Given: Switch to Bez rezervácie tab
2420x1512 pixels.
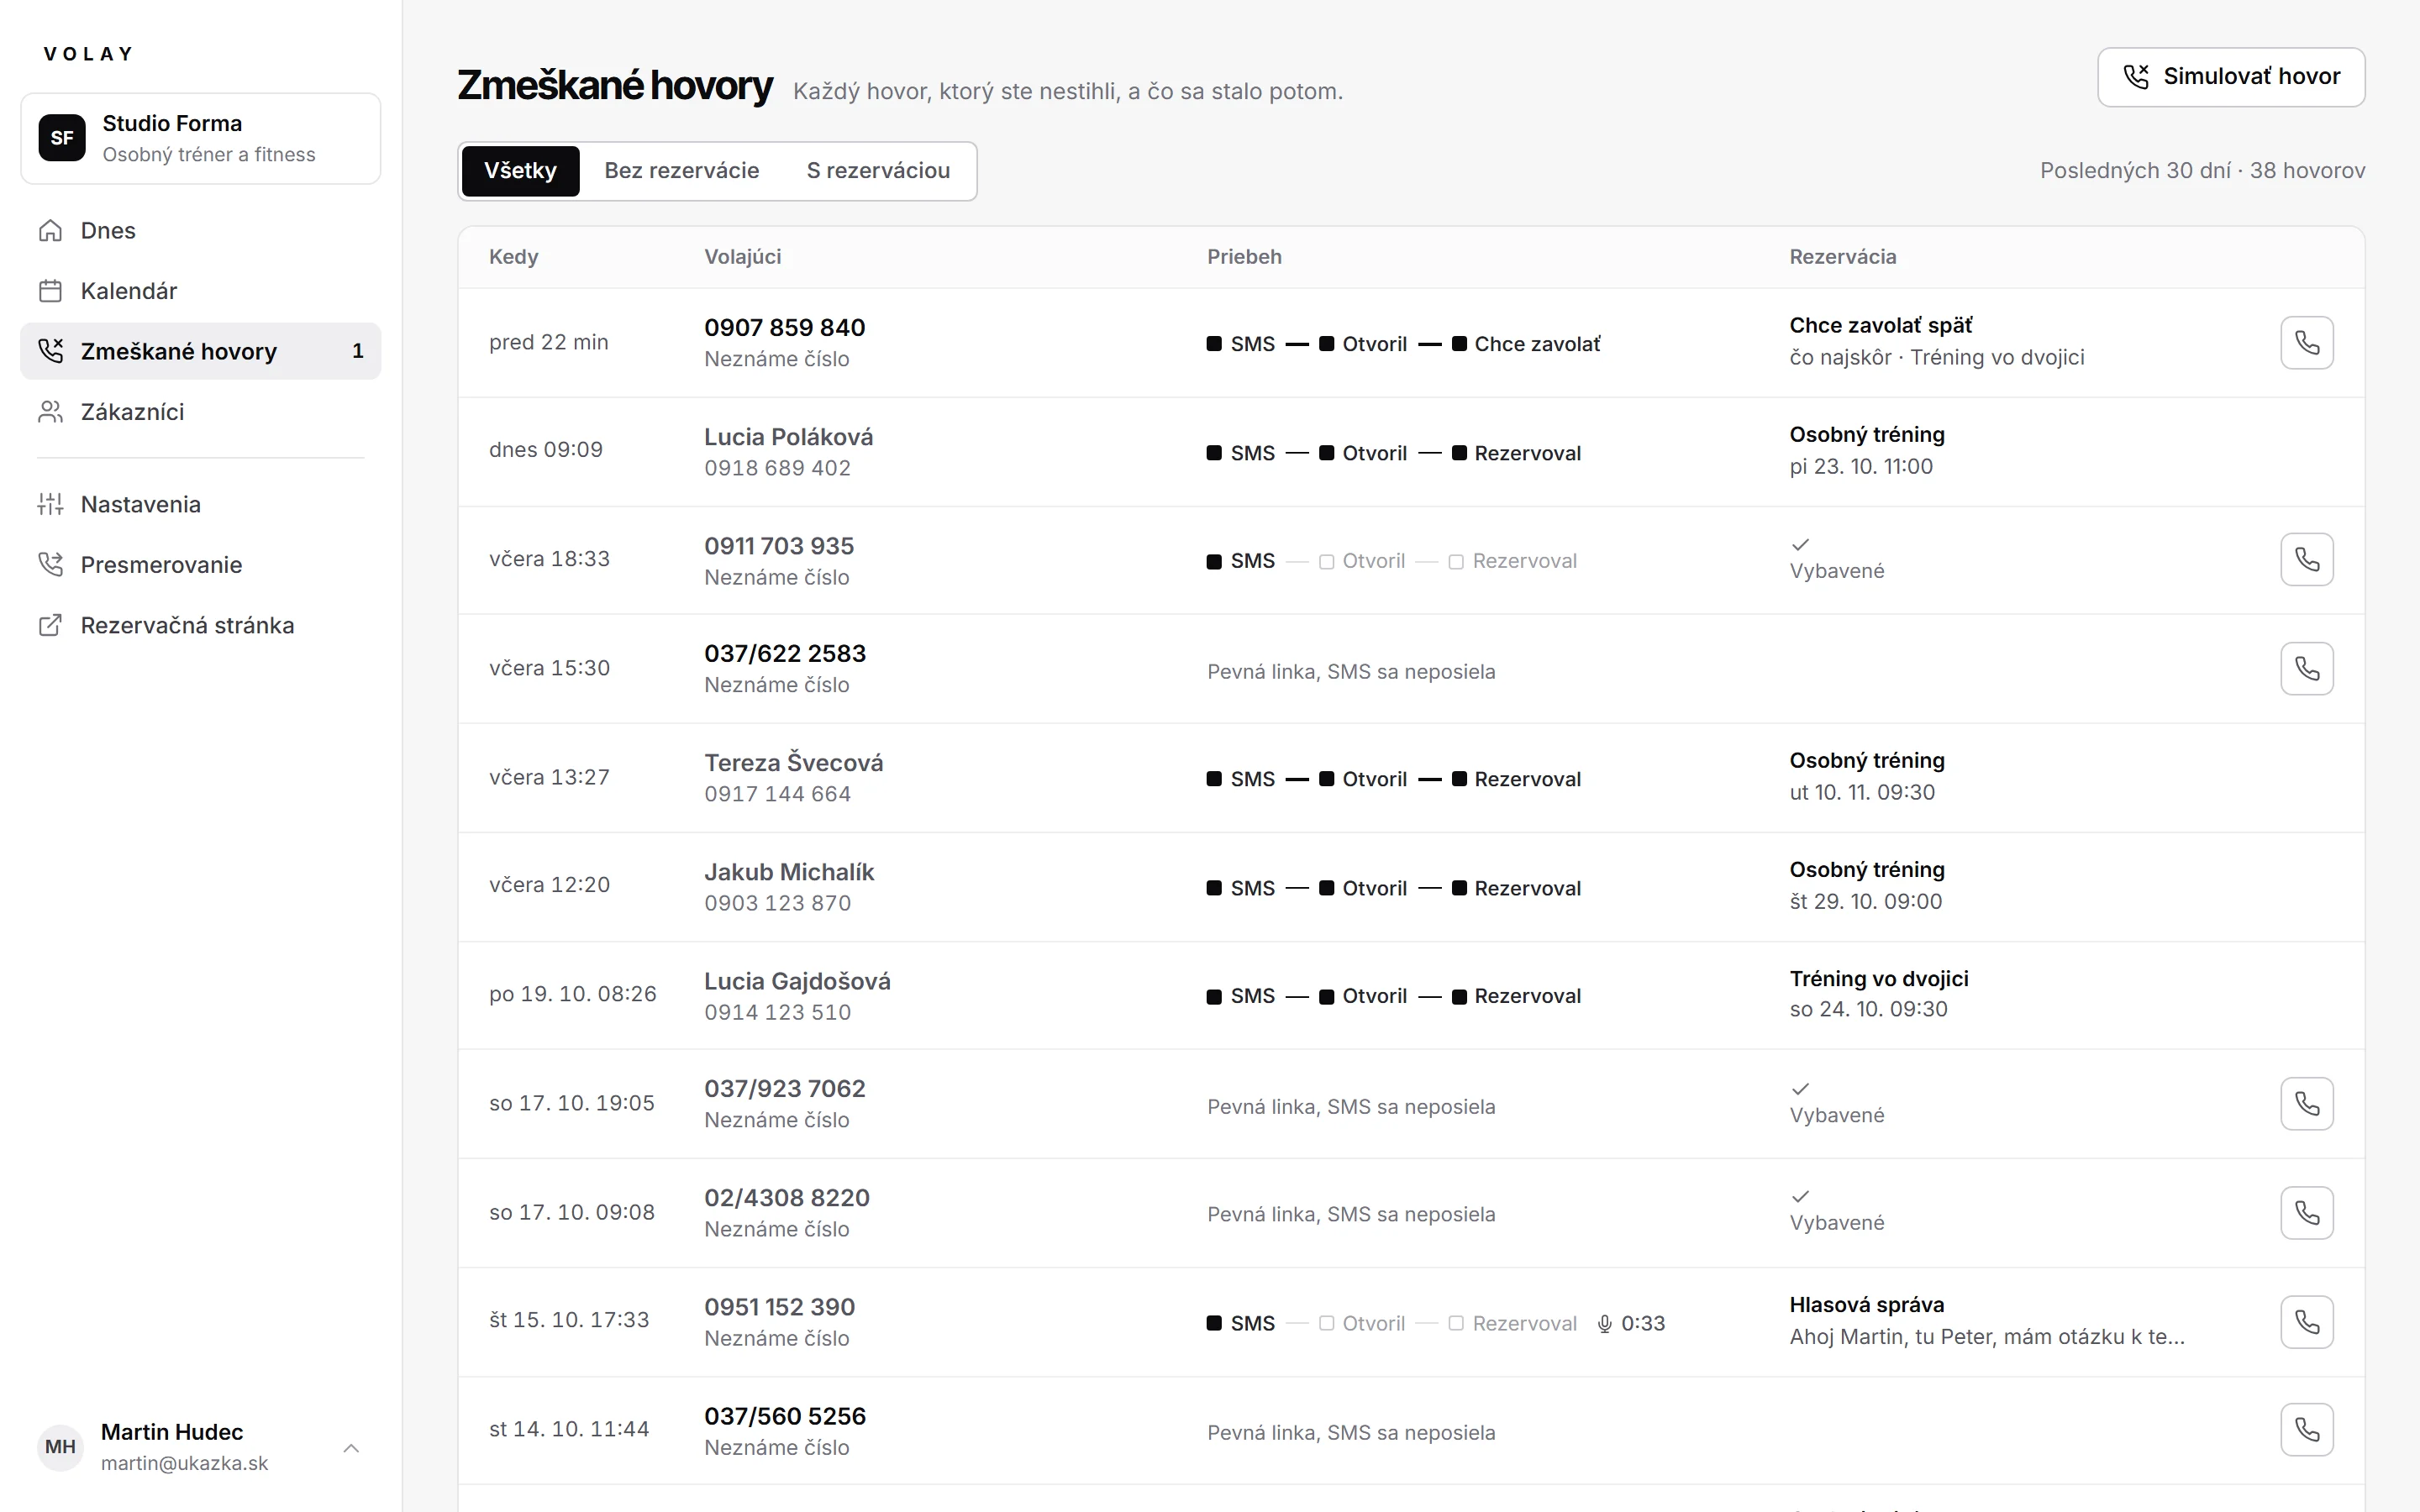Looking at the screenshot, I should (681, 171).
